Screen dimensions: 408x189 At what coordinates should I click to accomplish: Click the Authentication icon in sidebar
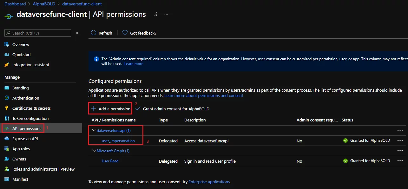coord(7,98)
